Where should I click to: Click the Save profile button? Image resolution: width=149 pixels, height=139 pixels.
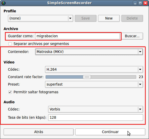point(86,18)
